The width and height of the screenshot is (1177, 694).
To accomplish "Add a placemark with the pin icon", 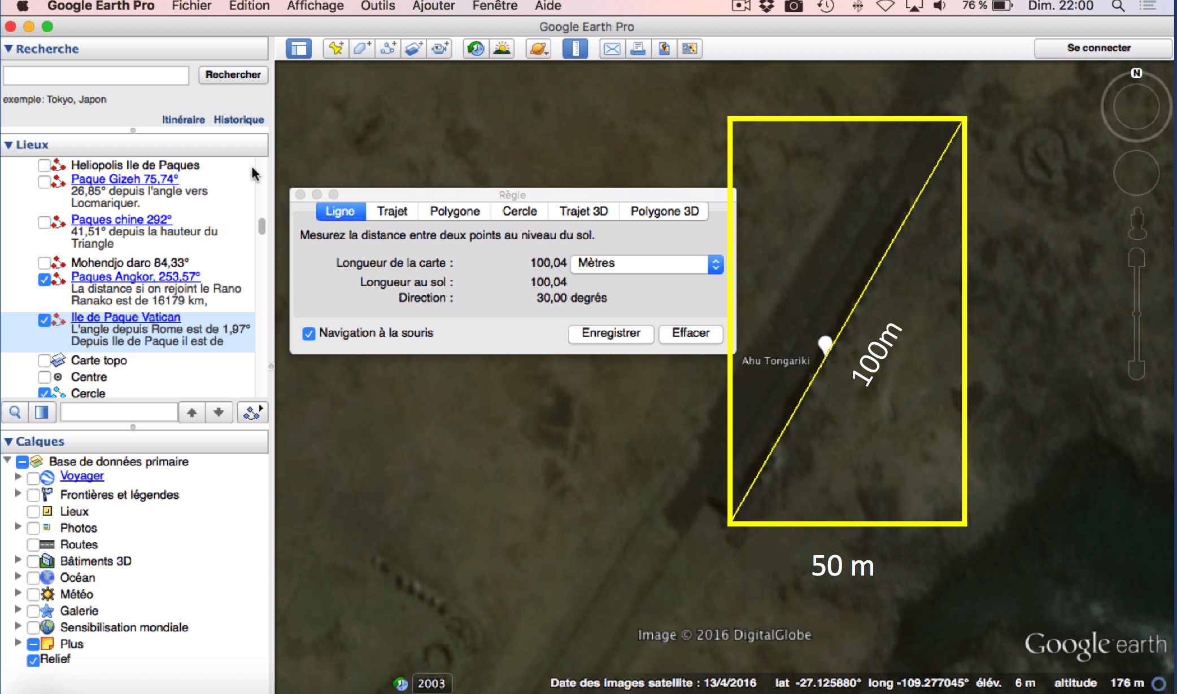I will coord(336,49).
